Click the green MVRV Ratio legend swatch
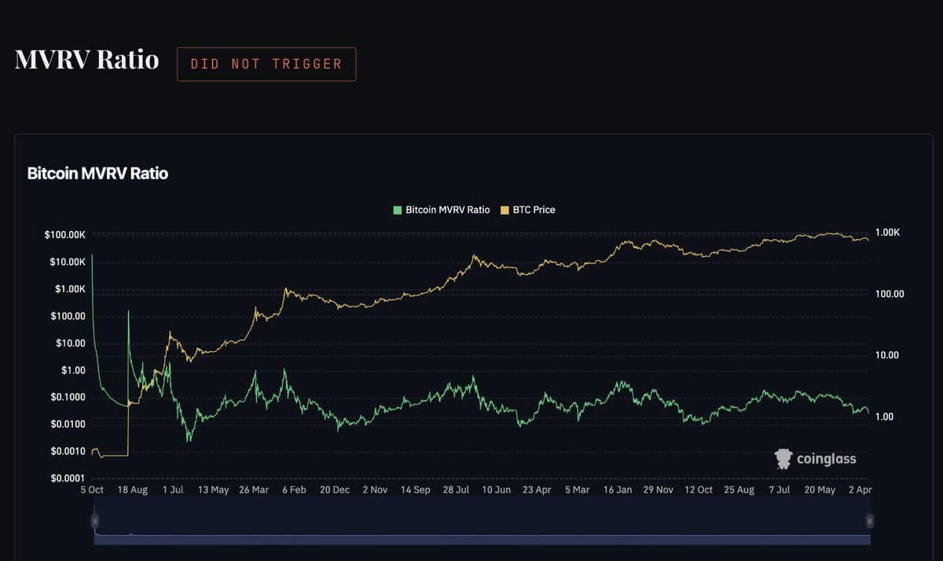Image resolution: width=943 pixels, height=561 pixels. (398, 210)
